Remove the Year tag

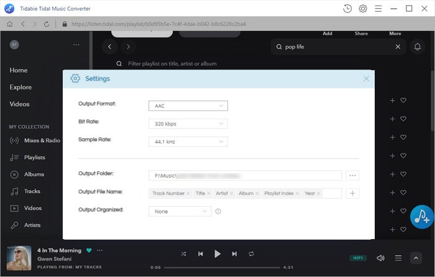pyautogui.click(x=318, y=194)
